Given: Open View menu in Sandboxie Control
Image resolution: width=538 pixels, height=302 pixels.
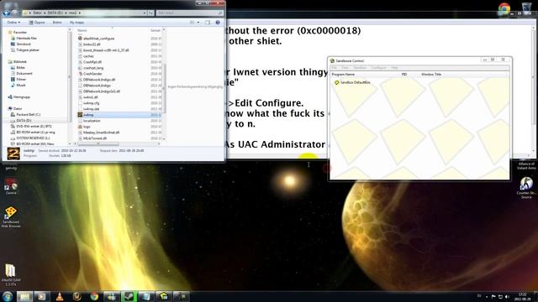Looking at the screenshot, I should (345, 68).
